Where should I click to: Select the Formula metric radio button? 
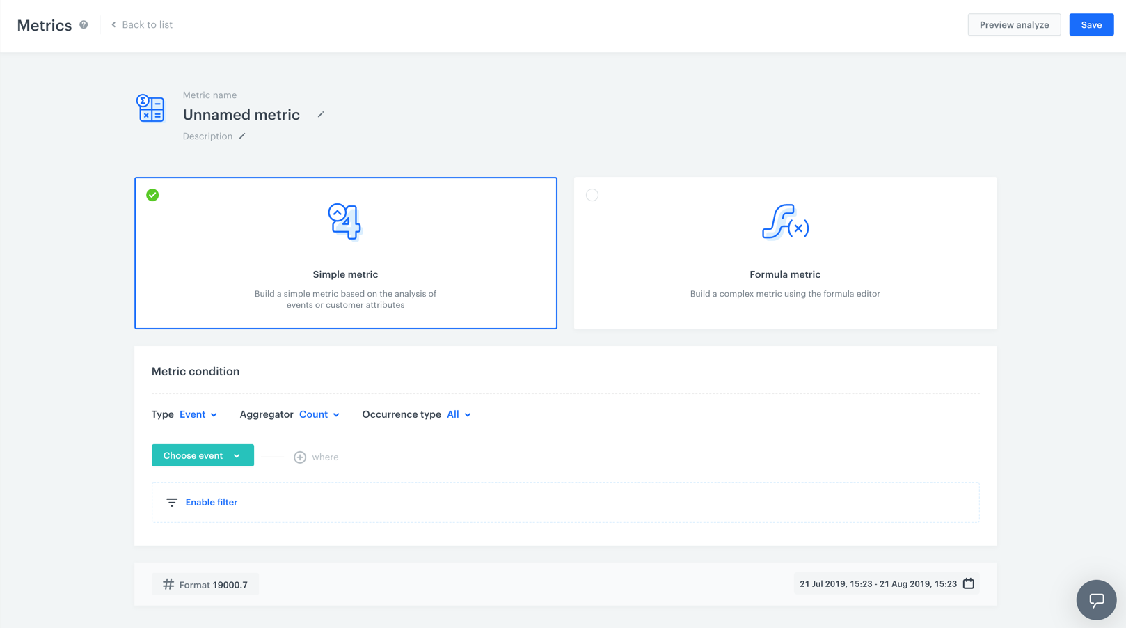pyautogui.click(x=592, y=195)
